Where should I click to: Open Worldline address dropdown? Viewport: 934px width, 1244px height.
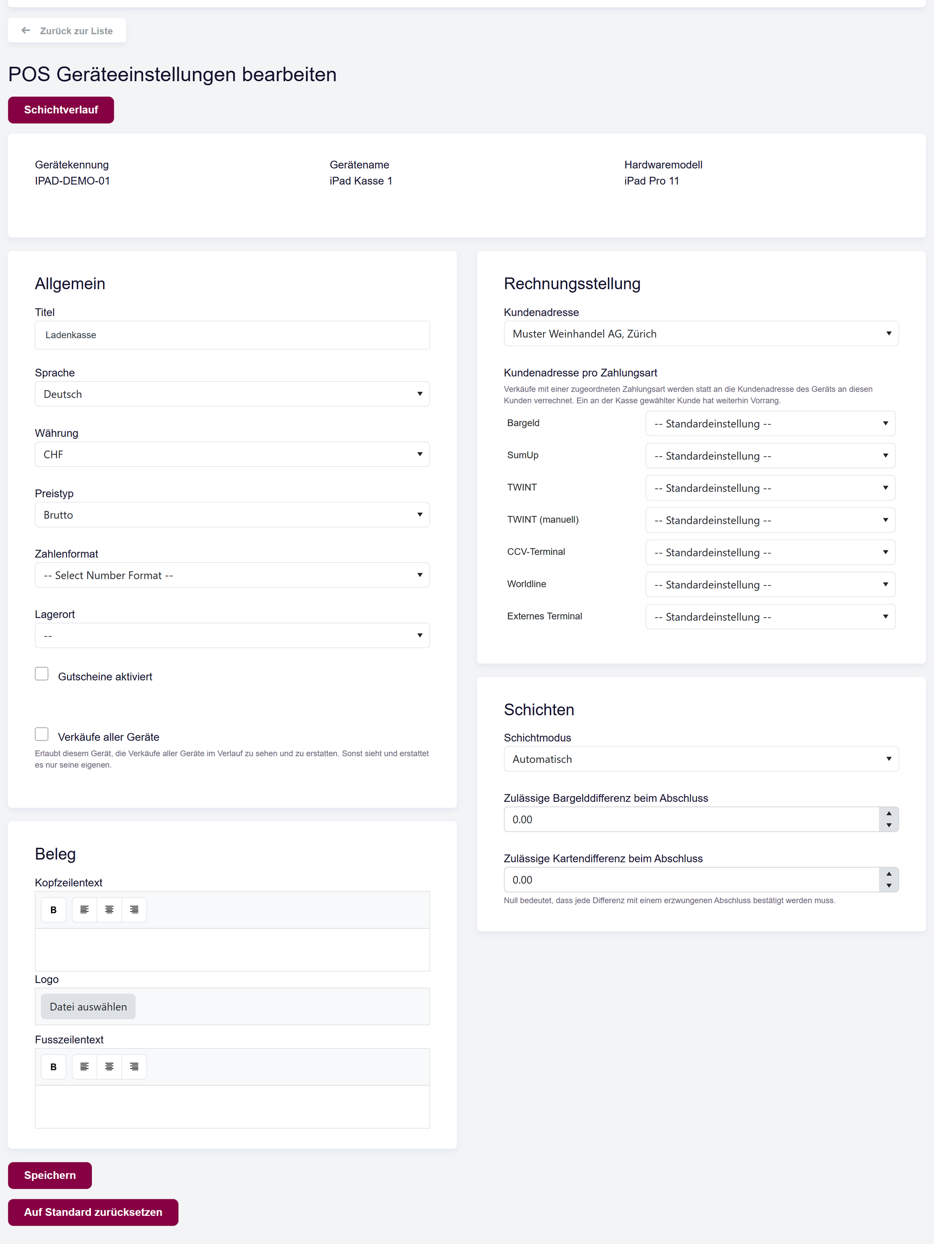click(x=770, y=584)
